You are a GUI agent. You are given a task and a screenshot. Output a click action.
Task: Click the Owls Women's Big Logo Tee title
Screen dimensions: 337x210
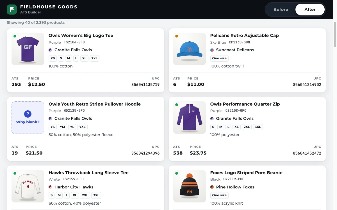81,36
